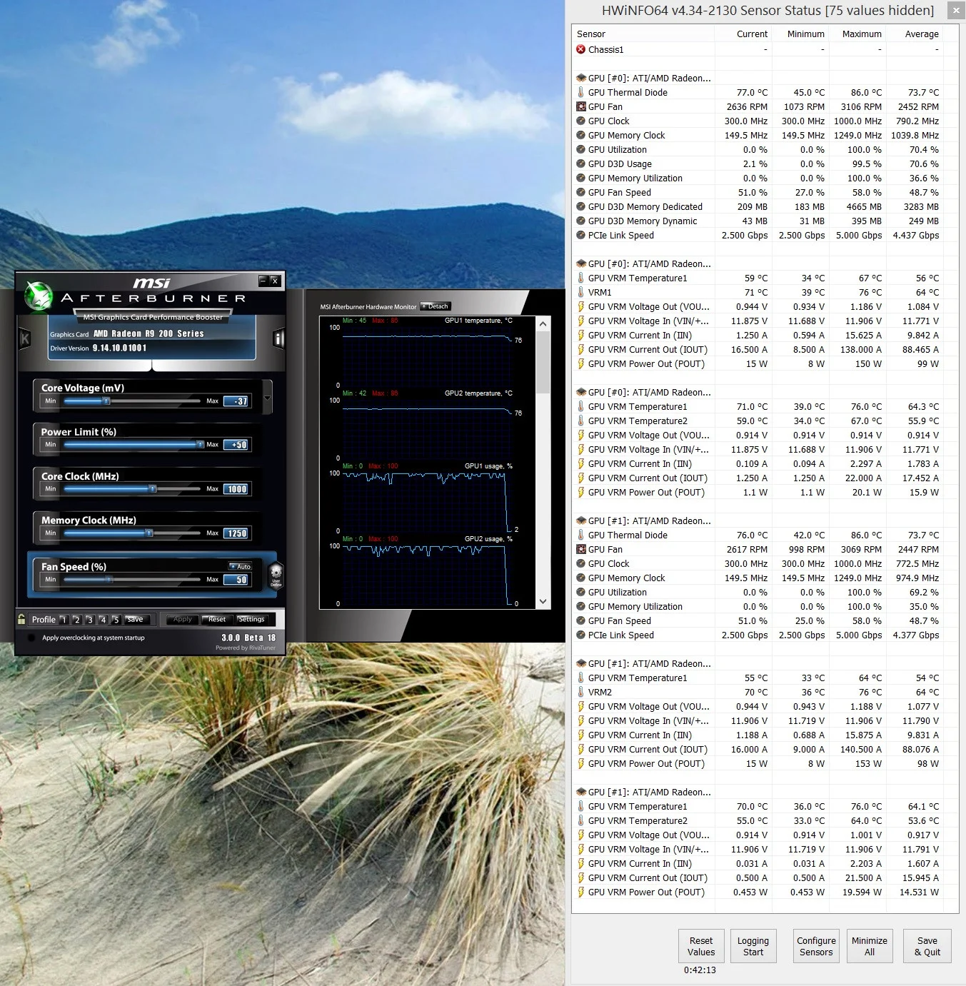
Task: Expand the Core Voltage dropdown arrow
Action: 267,398
